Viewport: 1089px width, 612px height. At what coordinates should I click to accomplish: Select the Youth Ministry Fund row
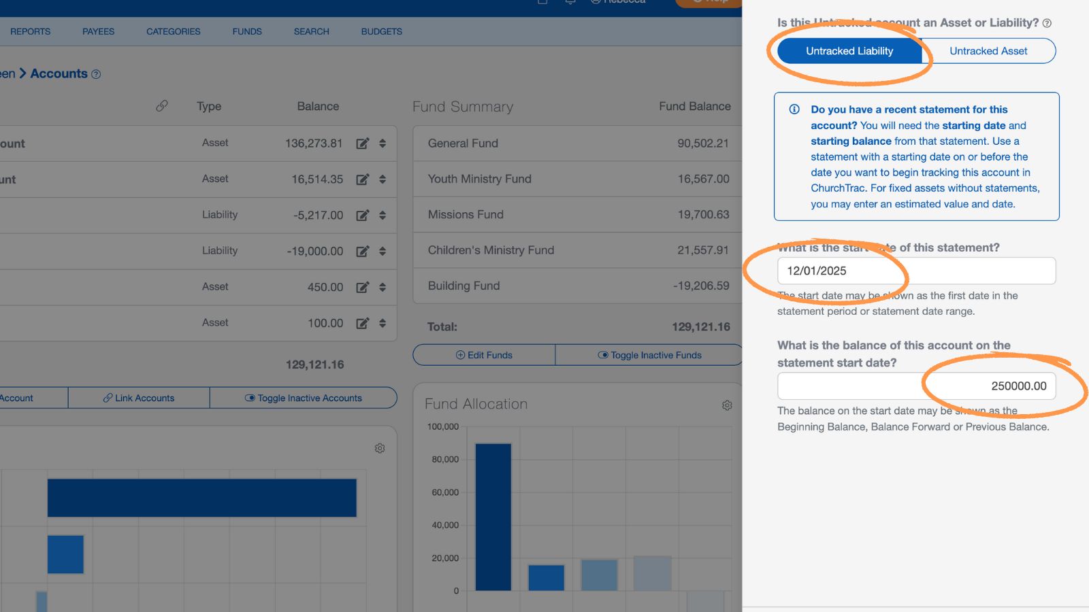578,179
